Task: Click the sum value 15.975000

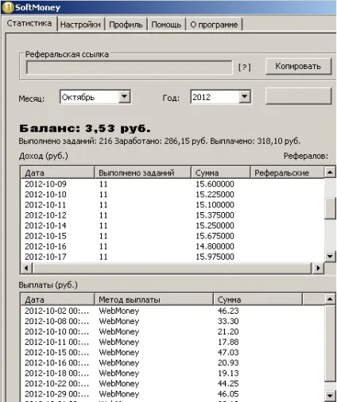Action: 215,257
